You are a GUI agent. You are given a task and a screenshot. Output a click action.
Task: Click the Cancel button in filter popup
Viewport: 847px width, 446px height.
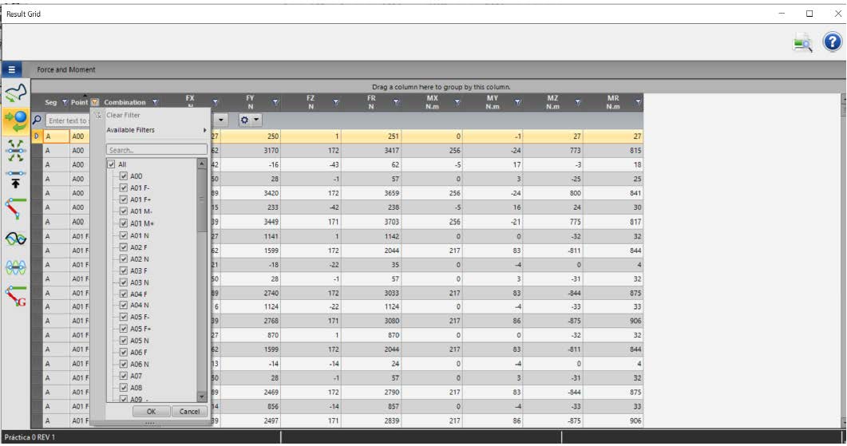pyautogui.click(x=189, y=412)
